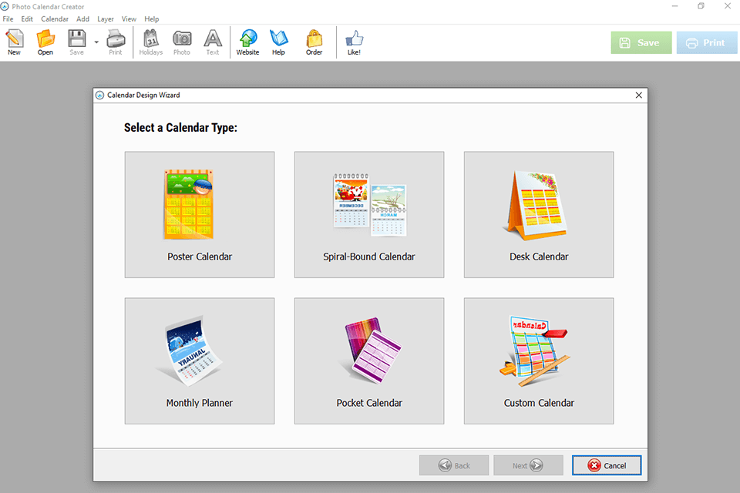Open the Website globe icon

pos(247,42)
